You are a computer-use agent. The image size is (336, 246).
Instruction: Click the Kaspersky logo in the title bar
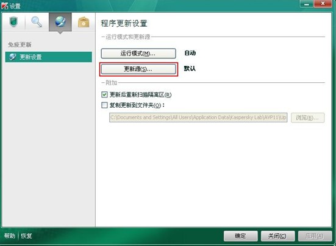point(4,5)
